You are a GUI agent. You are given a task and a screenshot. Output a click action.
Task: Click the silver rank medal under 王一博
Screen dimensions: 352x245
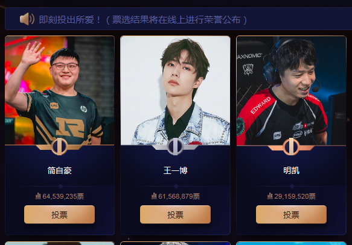175,147
